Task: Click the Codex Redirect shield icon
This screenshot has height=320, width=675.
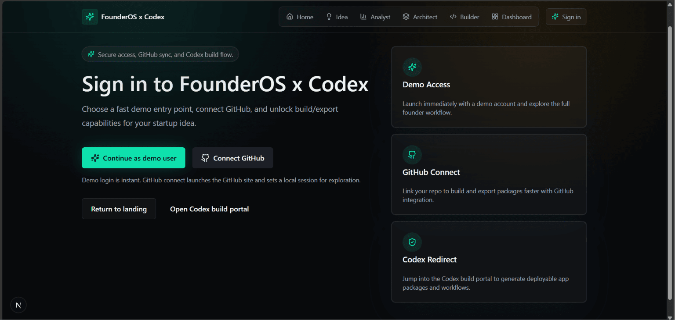Action: point(412,242)
